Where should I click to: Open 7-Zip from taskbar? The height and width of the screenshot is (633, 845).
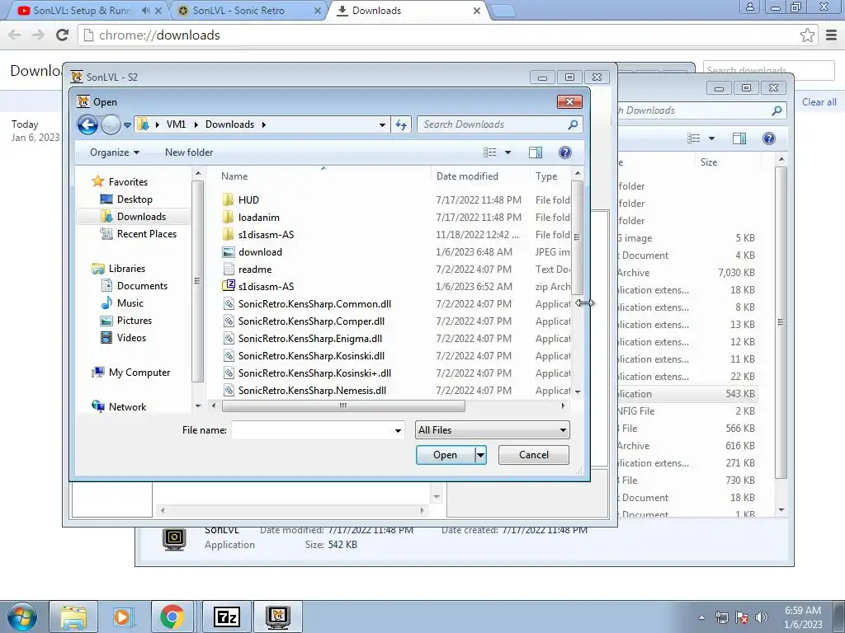click(x=226, y=617)
